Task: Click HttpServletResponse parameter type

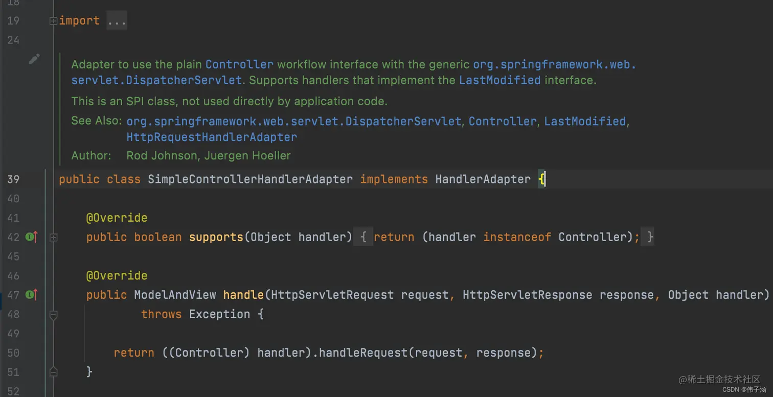Action: pyautogui.click(x=527, y=295)
